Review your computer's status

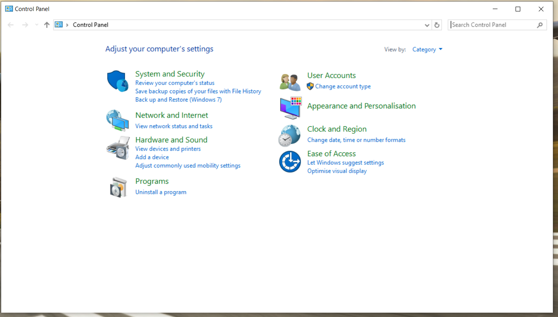175,83
